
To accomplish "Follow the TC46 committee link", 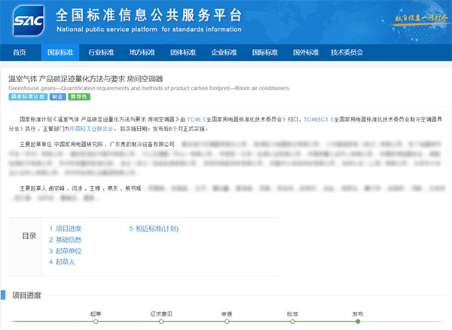I will click(194, 120).
